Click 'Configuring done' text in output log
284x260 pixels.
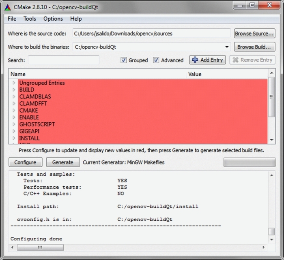(36, 239)
